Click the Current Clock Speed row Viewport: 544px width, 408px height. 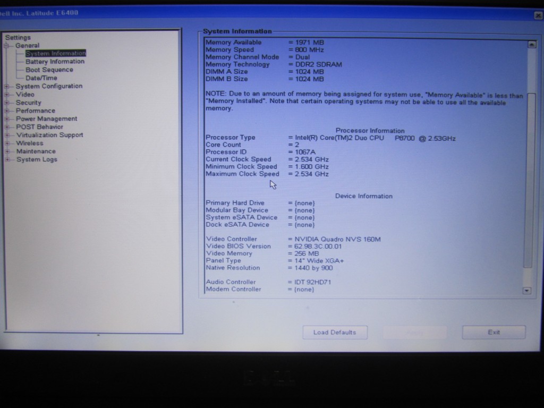267,159
